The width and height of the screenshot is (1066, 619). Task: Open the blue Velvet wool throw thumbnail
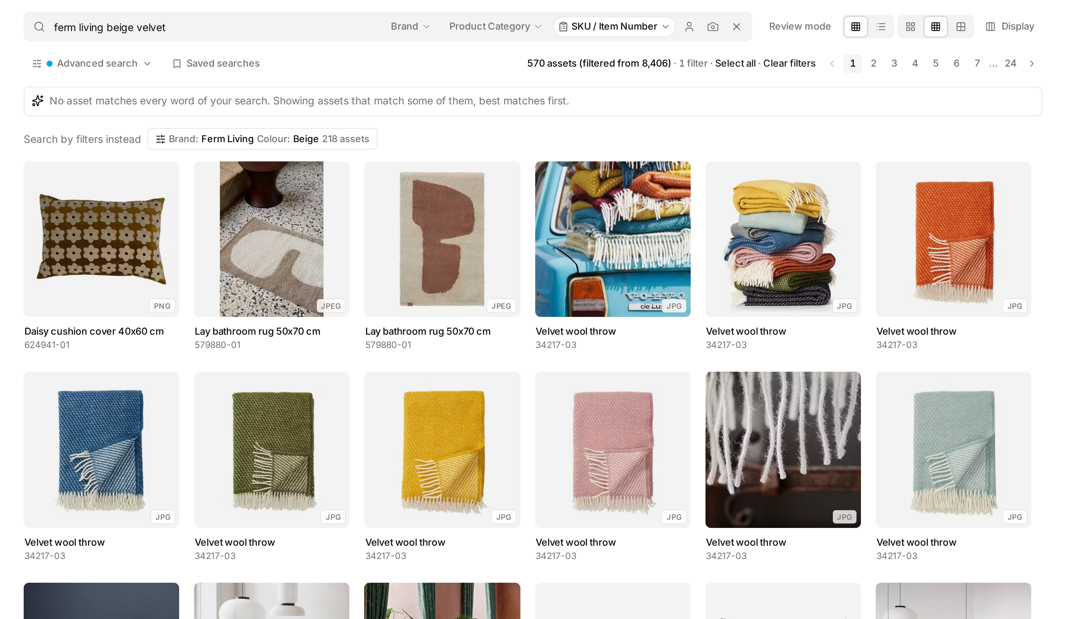101,449
